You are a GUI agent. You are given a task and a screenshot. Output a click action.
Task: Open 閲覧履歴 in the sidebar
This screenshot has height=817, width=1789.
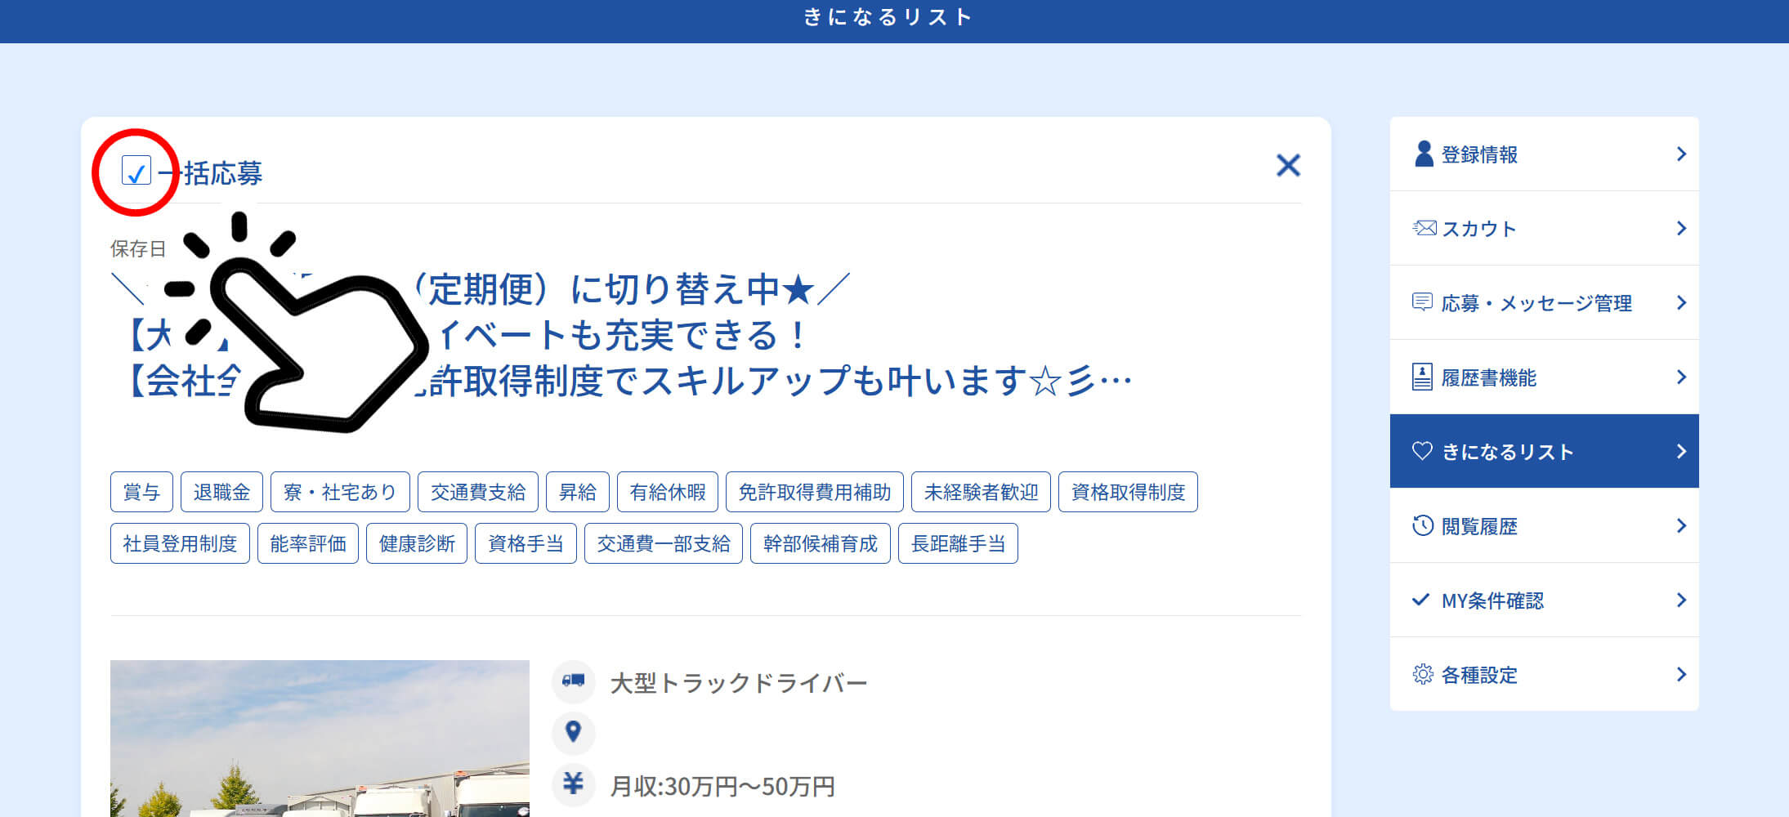1544,525
